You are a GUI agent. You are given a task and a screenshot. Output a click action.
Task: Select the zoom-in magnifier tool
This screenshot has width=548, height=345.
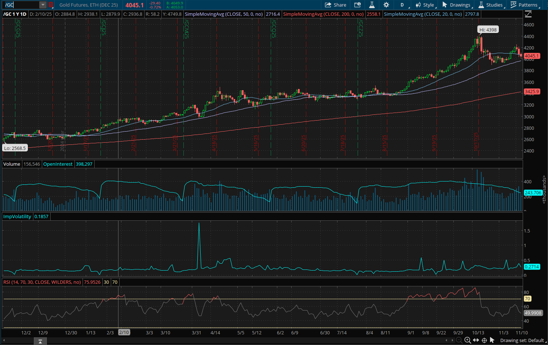(x=468, y=340)
